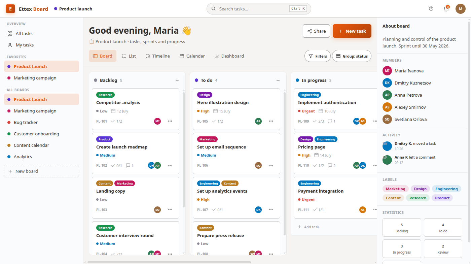Select the Engineering label chip in Labels

click(x=446, y=189)
